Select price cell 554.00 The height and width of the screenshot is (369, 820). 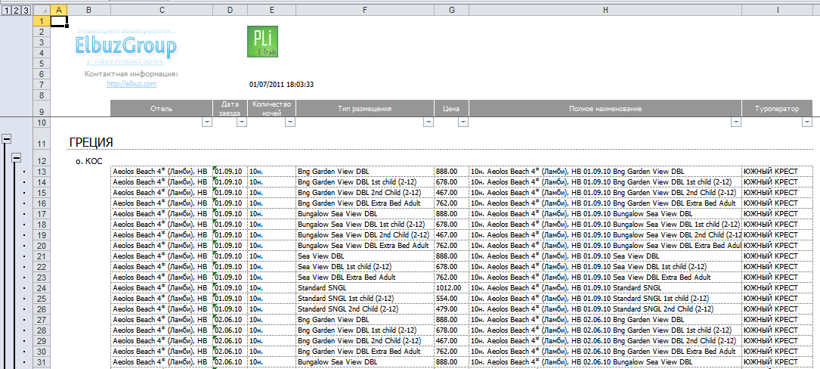coord(452,299)
